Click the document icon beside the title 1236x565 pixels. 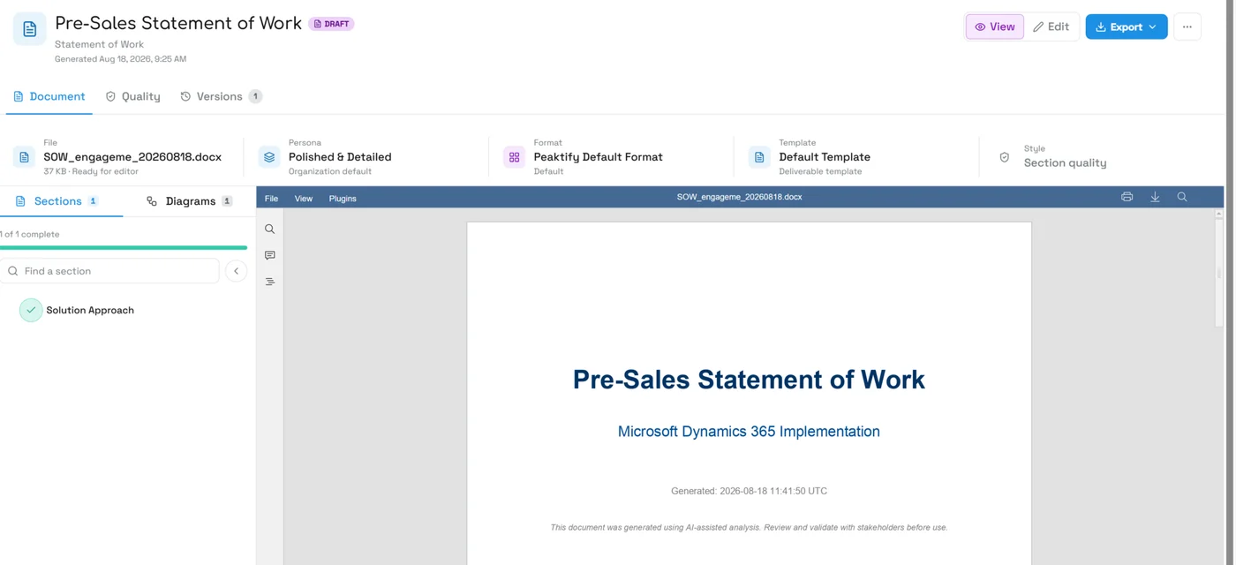pyautogui.click(x=29, y=29)
